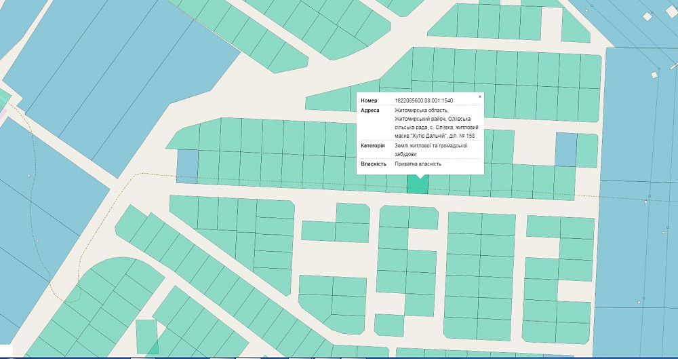
Task: Select small blue parcel right of the popup
Action: click(565, 149)
